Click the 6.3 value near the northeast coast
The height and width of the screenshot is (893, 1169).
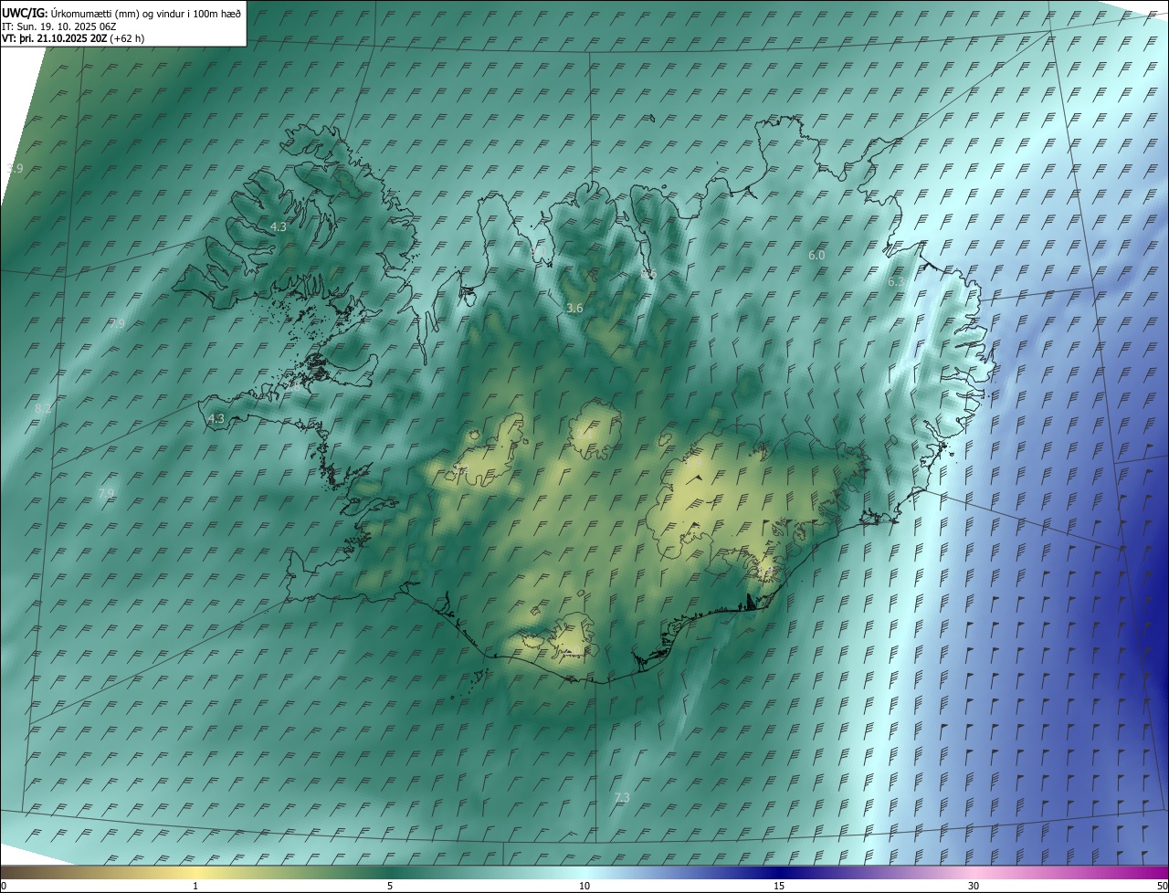pos(896,282)
